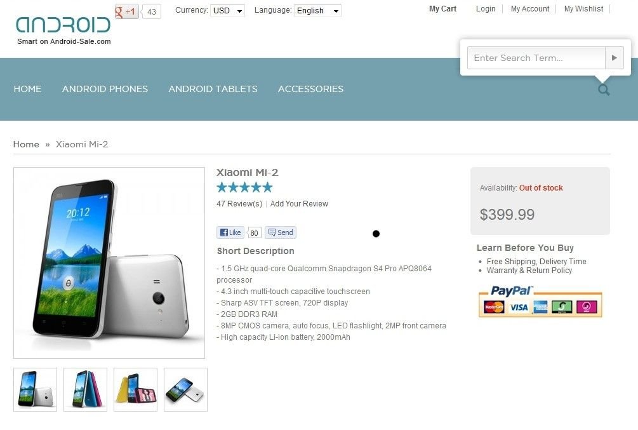638x430 pixels.
Task: Click the Facebook Like button
Action: pos(230,232)
